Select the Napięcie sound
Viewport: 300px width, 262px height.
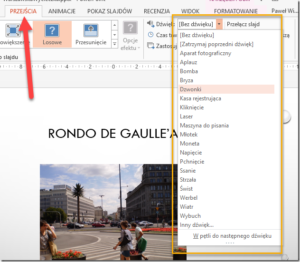click(226, 152)
